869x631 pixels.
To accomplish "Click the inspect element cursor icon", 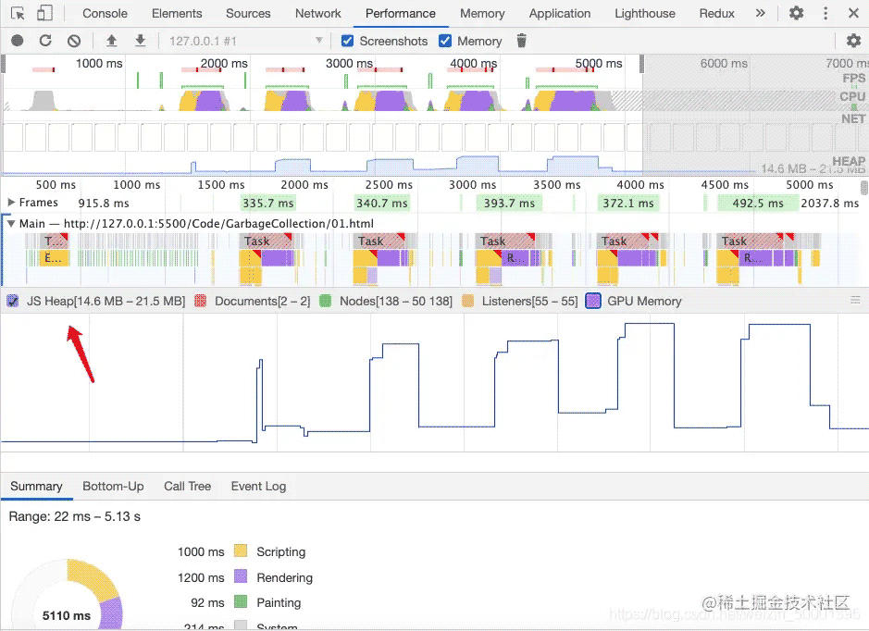I will point(18,14).
